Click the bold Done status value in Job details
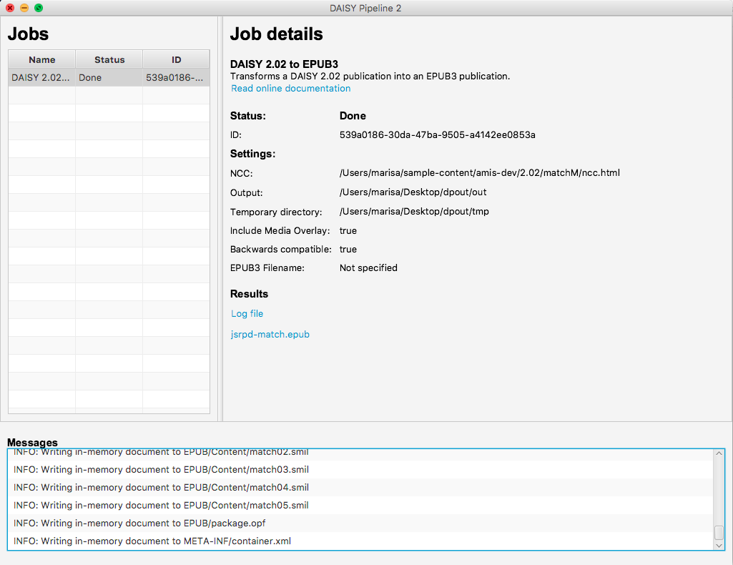Screen dimensions: 733x565 pos(353,116)
